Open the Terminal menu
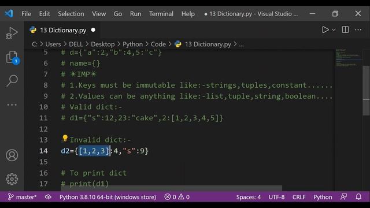The image size is (370, 208). pos(161,14)
